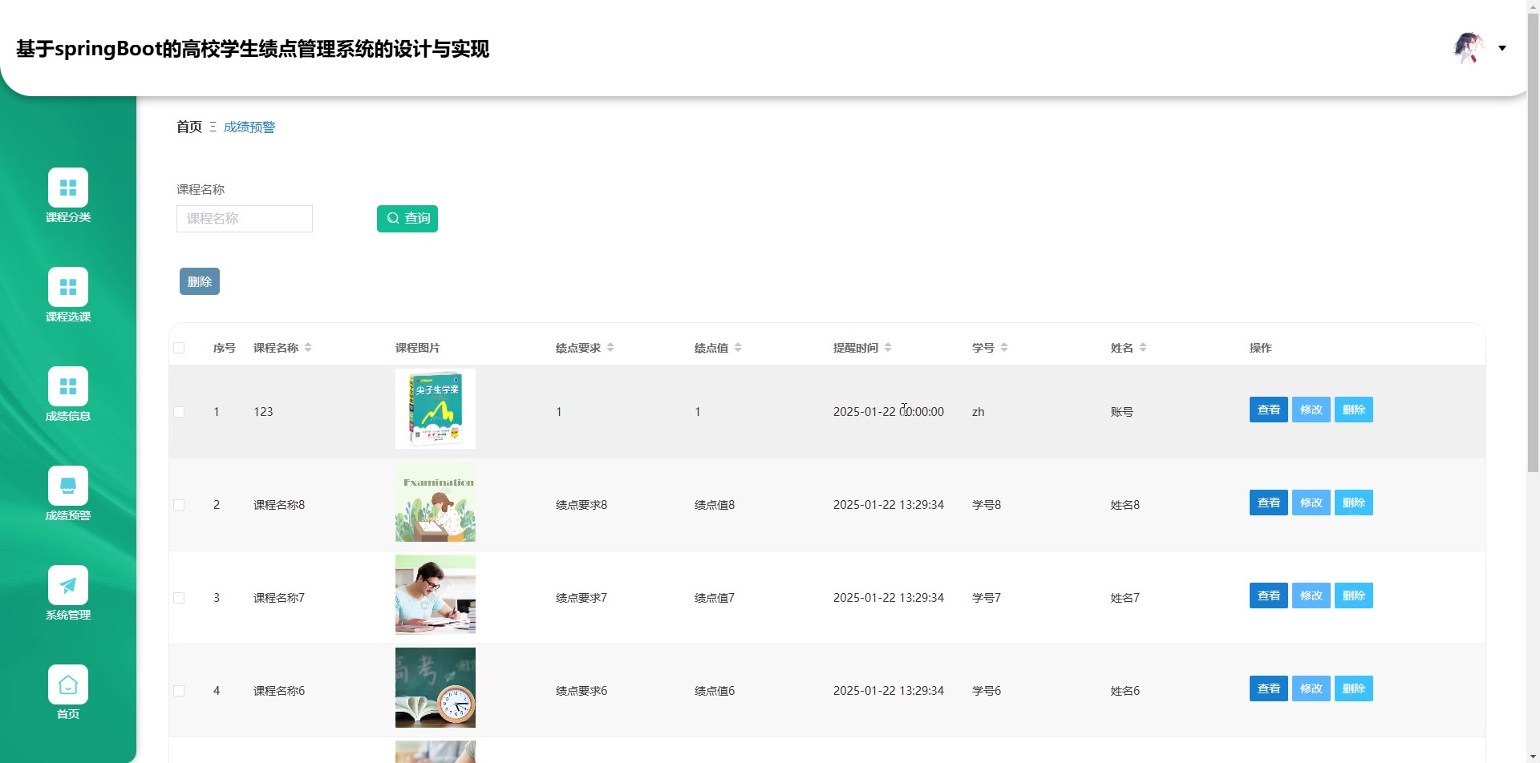
Task: Open the course image thumbnail for 123
Action: tap(436, 409)
